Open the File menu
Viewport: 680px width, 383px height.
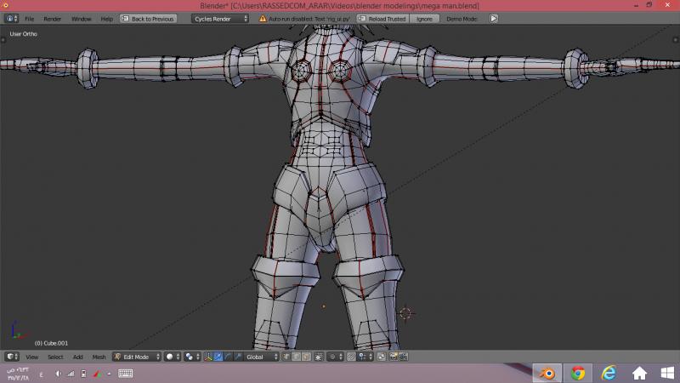pyautogui.click(x=30, y=18)
